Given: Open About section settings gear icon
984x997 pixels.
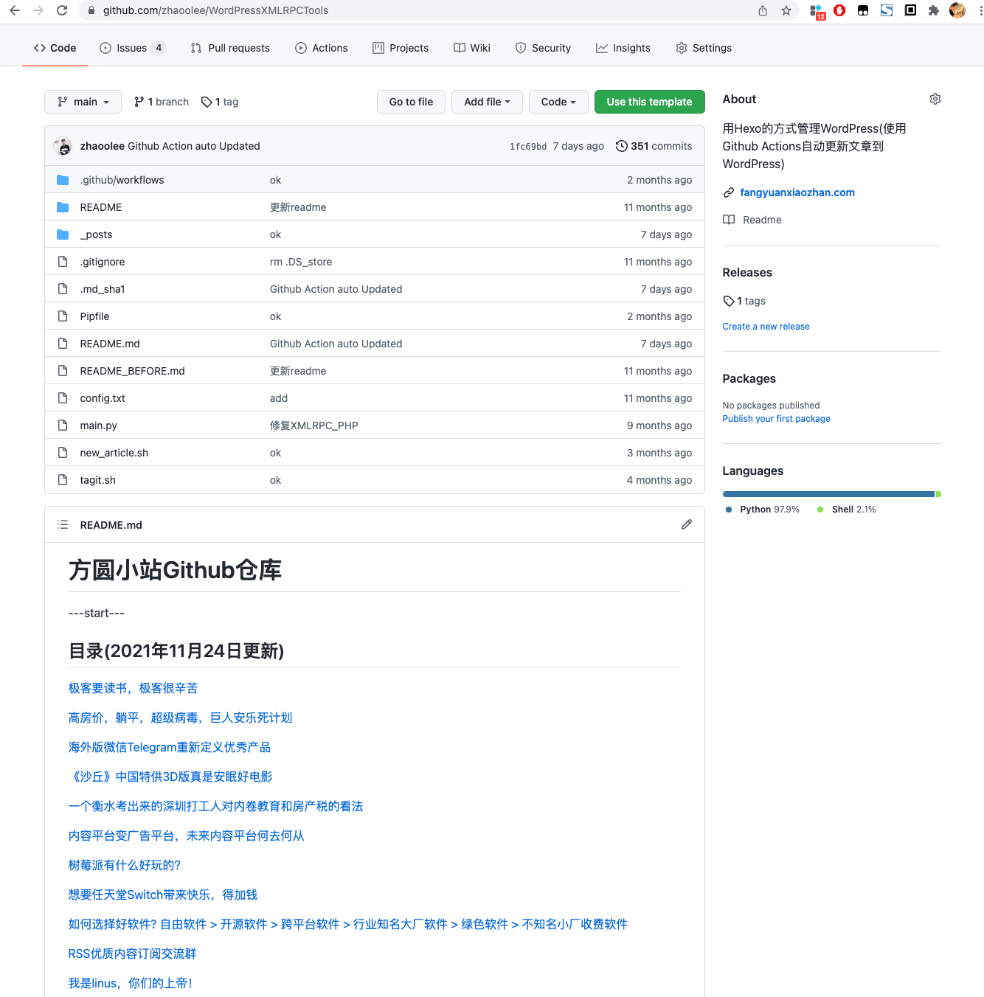Looking at the screenshot, I should [x=935, y=99].
